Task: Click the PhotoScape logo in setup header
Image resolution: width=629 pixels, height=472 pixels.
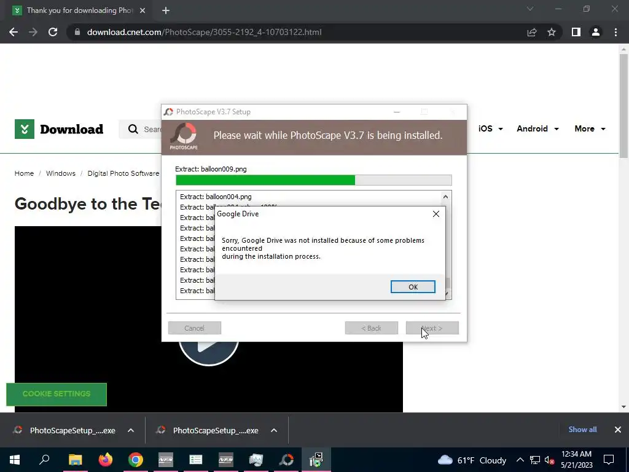Action: pyautogui.click(x=184, y=137)
